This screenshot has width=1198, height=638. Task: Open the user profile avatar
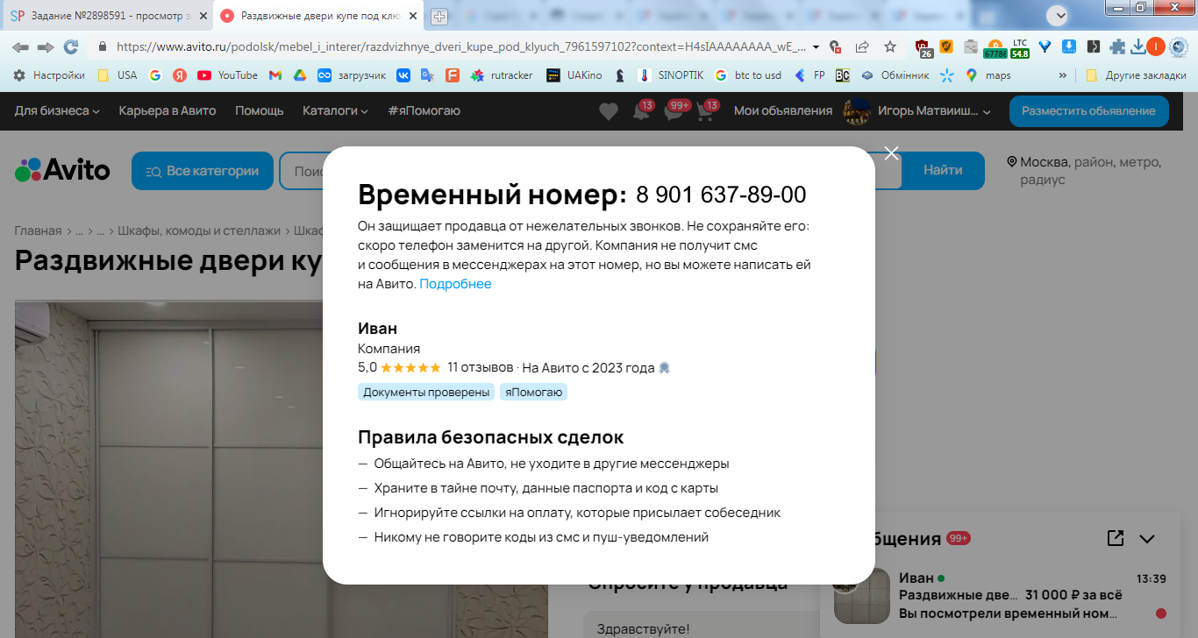point(856,111)
